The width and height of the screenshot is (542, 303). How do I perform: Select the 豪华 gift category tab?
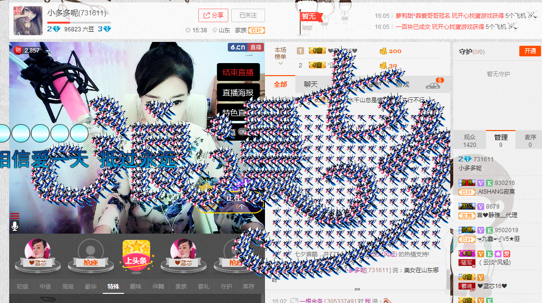point(91,287)
